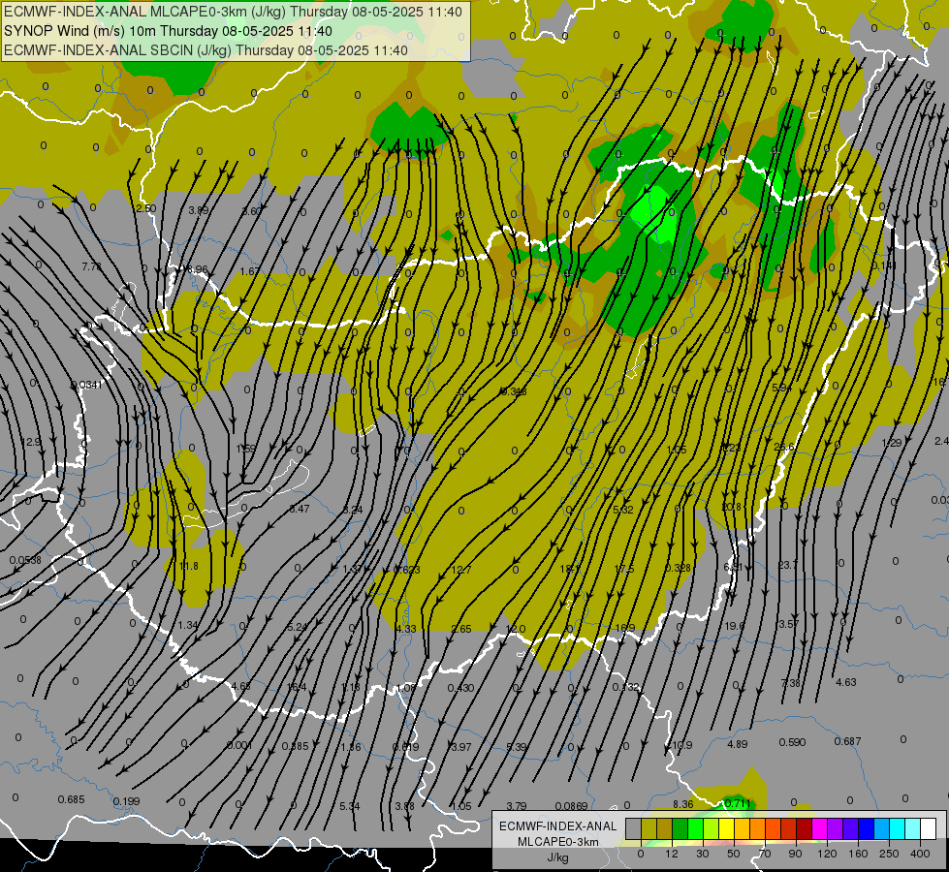Click the map value 0.685
The image size is (949, 872).
[72, 799]
